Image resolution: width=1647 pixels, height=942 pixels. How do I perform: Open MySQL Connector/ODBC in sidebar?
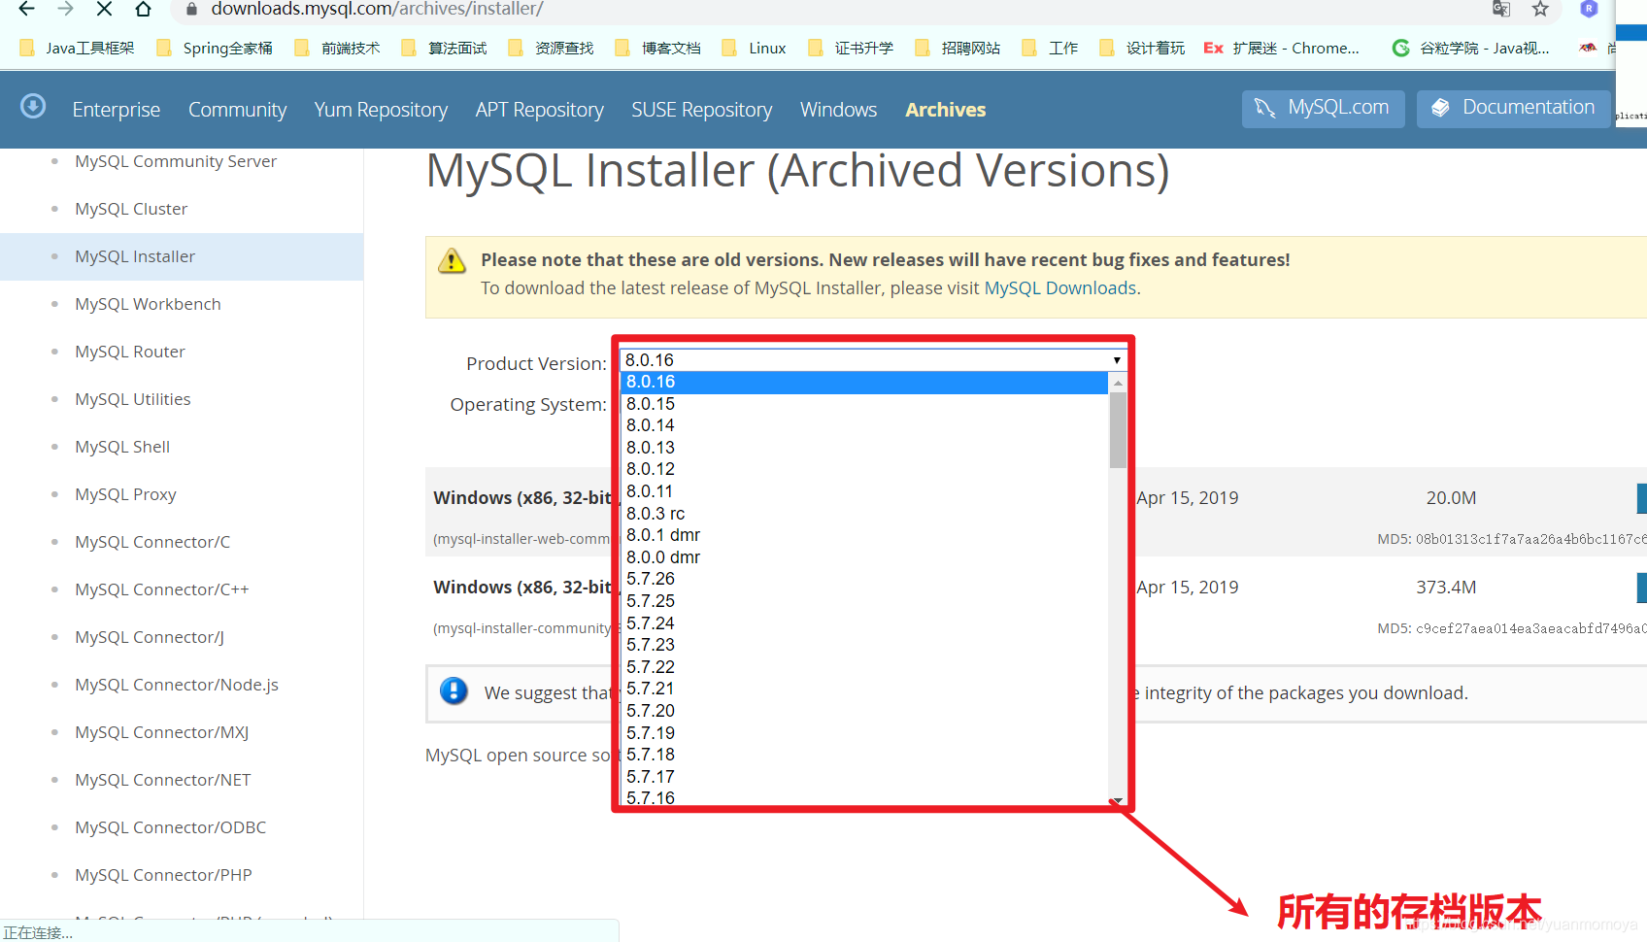pos(171,827)
